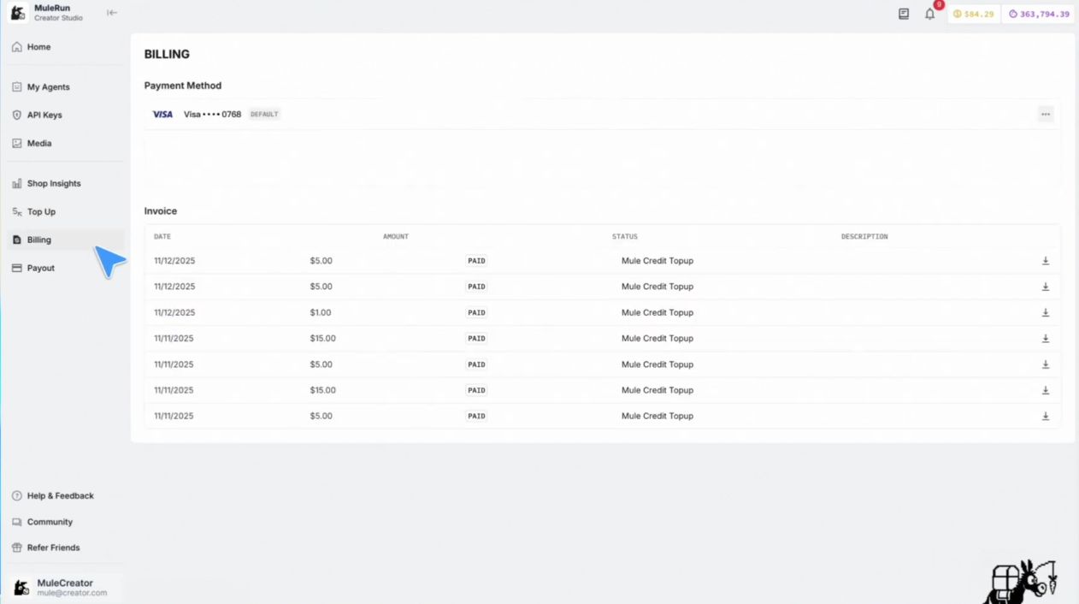Open Payout page

pyautogui.click(x=65, y=268)
